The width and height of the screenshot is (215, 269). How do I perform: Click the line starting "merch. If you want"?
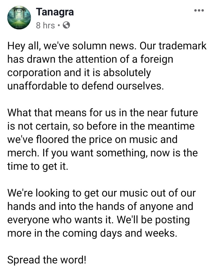pyautogui.click(x=102, y=153)
